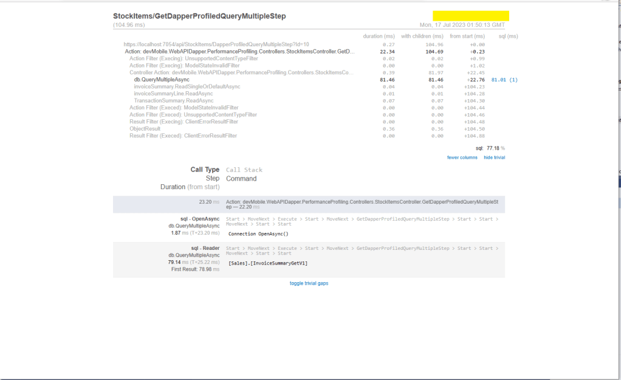Image resolution: width=621 pixels, height=380 pixels.
Task: Click the ObjectResult timing row
Action: [145, 129]
